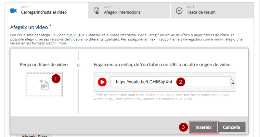Click the blue video camera icon
This screenshot has width=260, height=137.
[13, 11]
